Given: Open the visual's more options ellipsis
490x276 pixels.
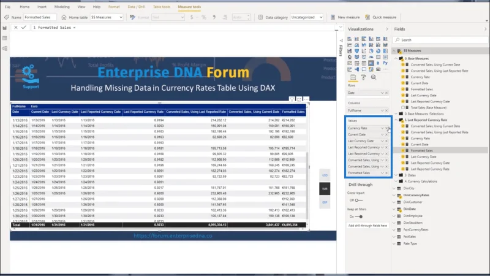Looking at the screenshot, I should coord(306,99).
